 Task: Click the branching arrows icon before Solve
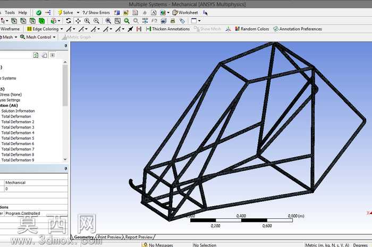click(48, 13)
